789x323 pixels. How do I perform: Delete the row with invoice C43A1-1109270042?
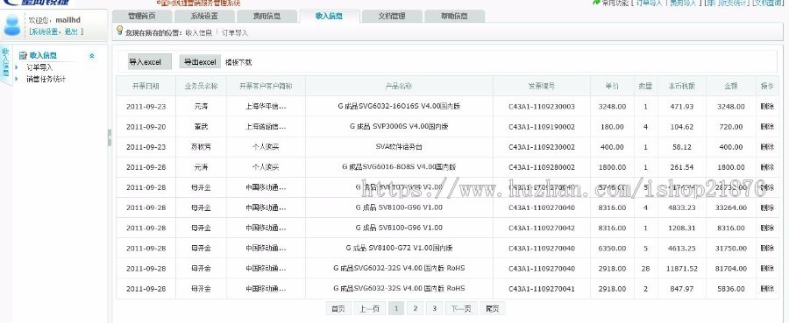point(767,228)
